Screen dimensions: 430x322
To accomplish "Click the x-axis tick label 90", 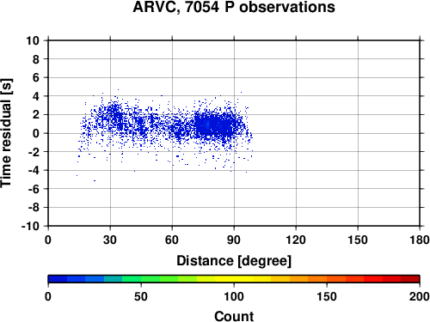I will 234,240.
